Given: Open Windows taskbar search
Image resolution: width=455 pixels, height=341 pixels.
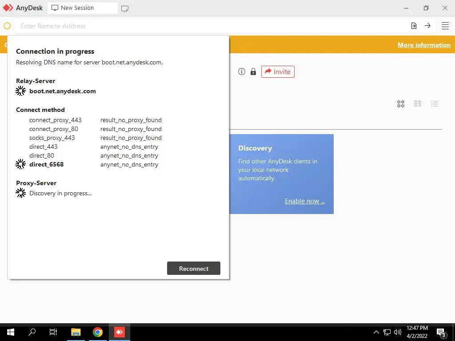Looking at the screenshot, I should (32, 332).
